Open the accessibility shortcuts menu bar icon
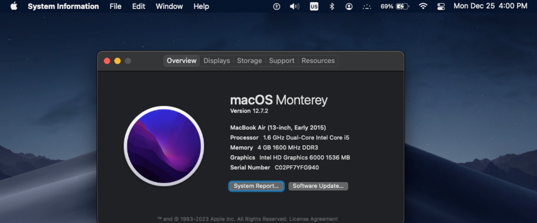537x223 pixels. coord(277,6)
